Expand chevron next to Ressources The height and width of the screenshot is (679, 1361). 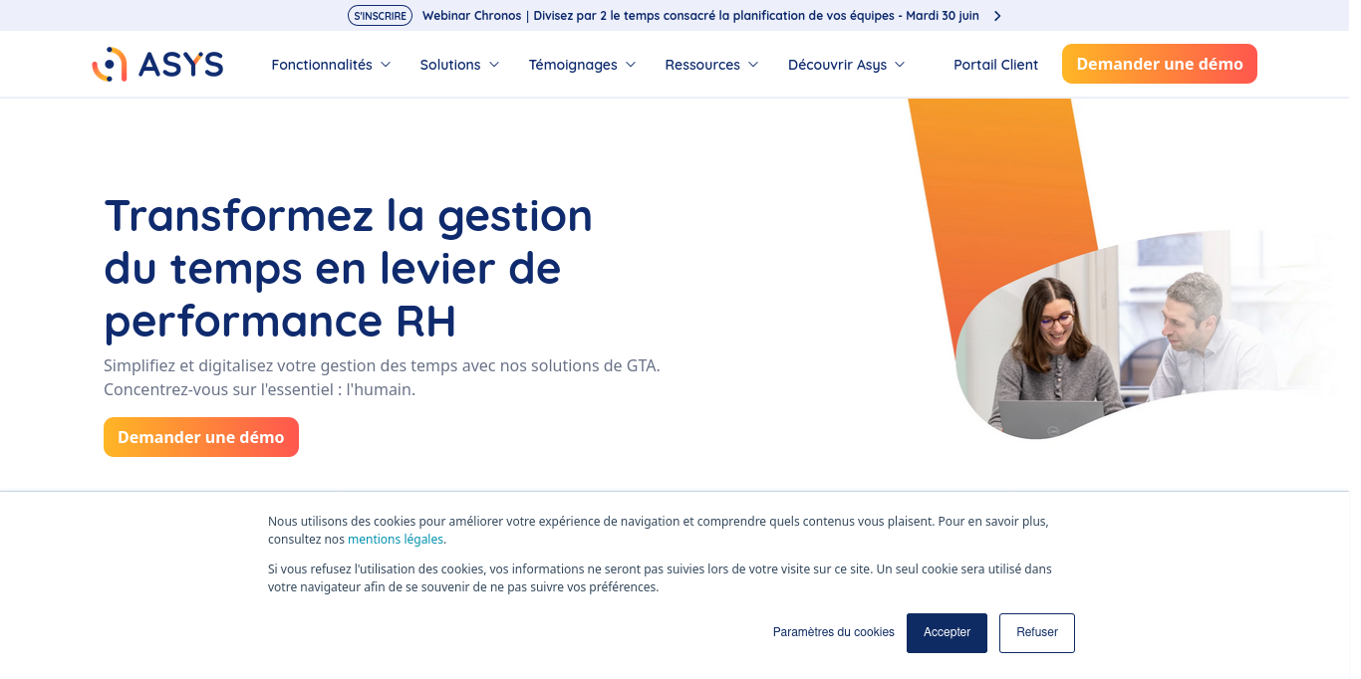[753, 65]
